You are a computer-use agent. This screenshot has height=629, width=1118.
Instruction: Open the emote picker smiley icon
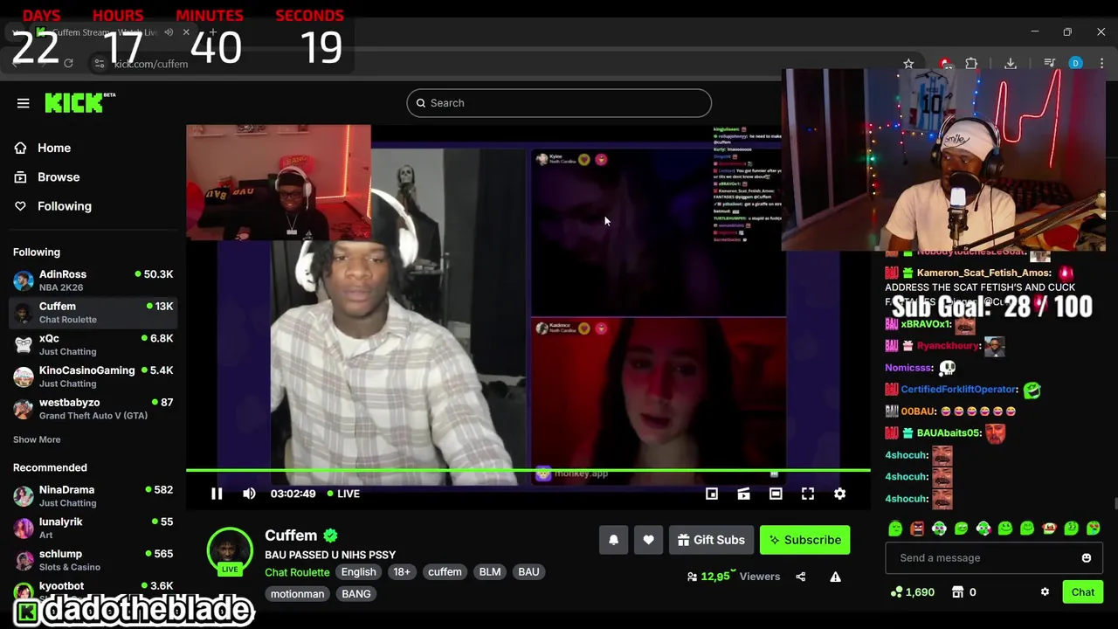(x=1087, y=558)
